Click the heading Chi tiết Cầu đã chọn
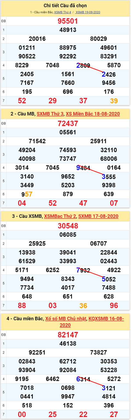Viewport: 131px width, 420px height. click(x=65, y=5)
